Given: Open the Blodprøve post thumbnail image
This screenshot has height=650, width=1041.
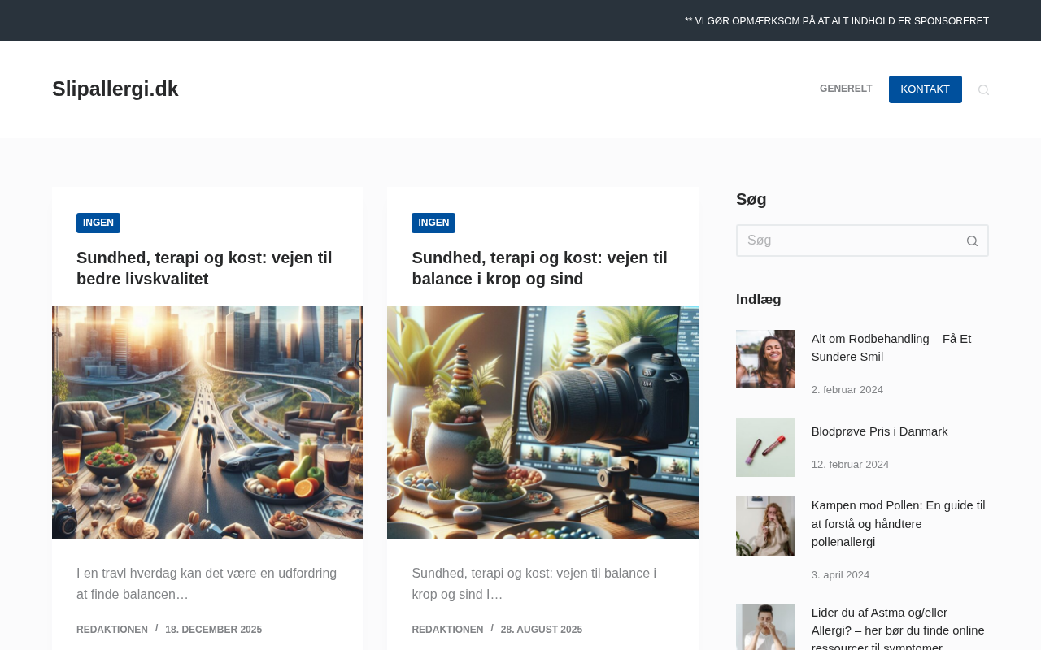Looking at the screenshot, I should (765, 448).
